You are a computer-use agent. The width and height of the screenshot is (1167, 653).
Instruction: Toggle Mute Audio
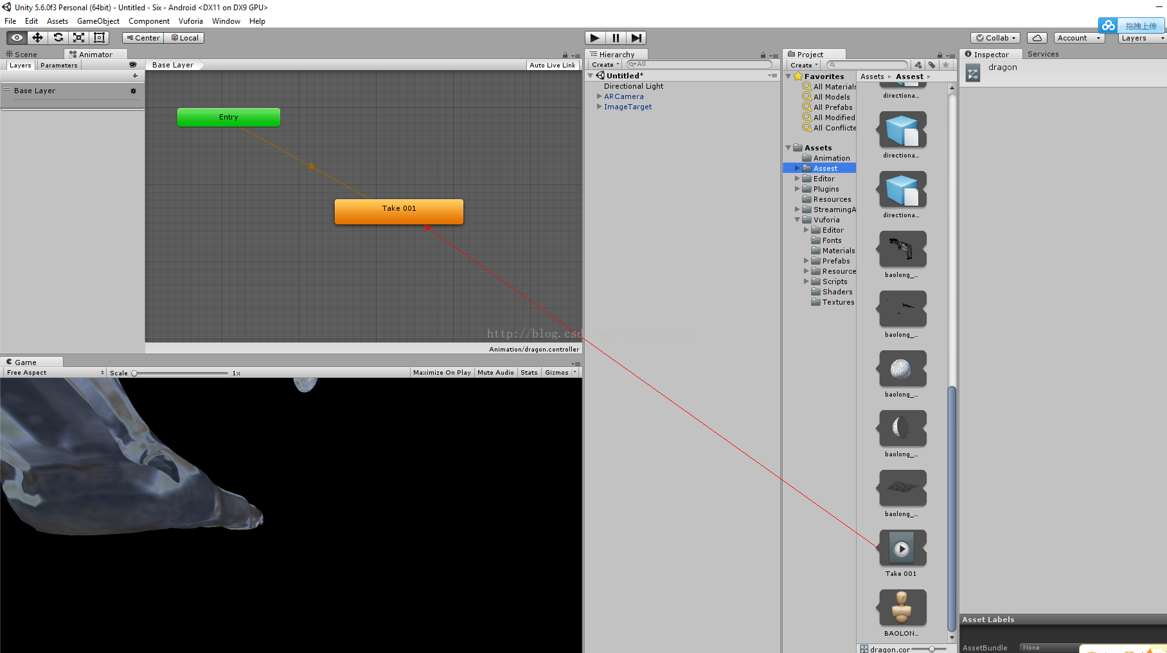pyautogui.click(x=495, y=373)
